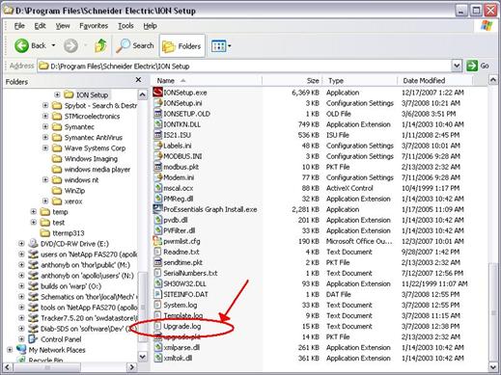
Task: Open the Back history dropdown arrow
Action: click(53, 45)
